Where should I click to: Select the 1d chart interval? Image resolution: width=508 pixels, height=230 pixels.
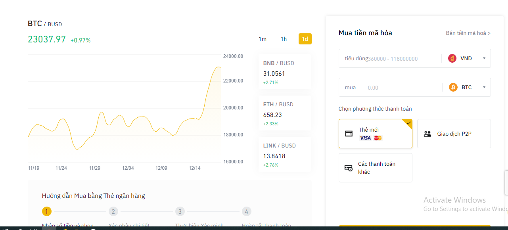305,39
